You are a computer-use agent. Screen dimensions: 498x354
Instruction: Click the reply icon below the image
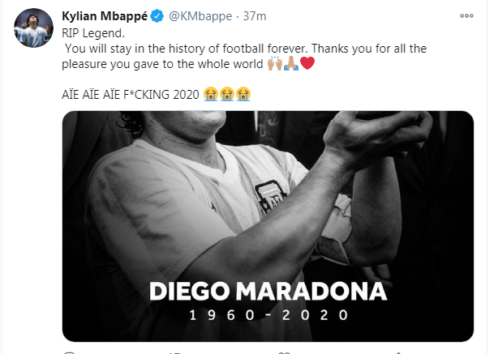point(69,352)
